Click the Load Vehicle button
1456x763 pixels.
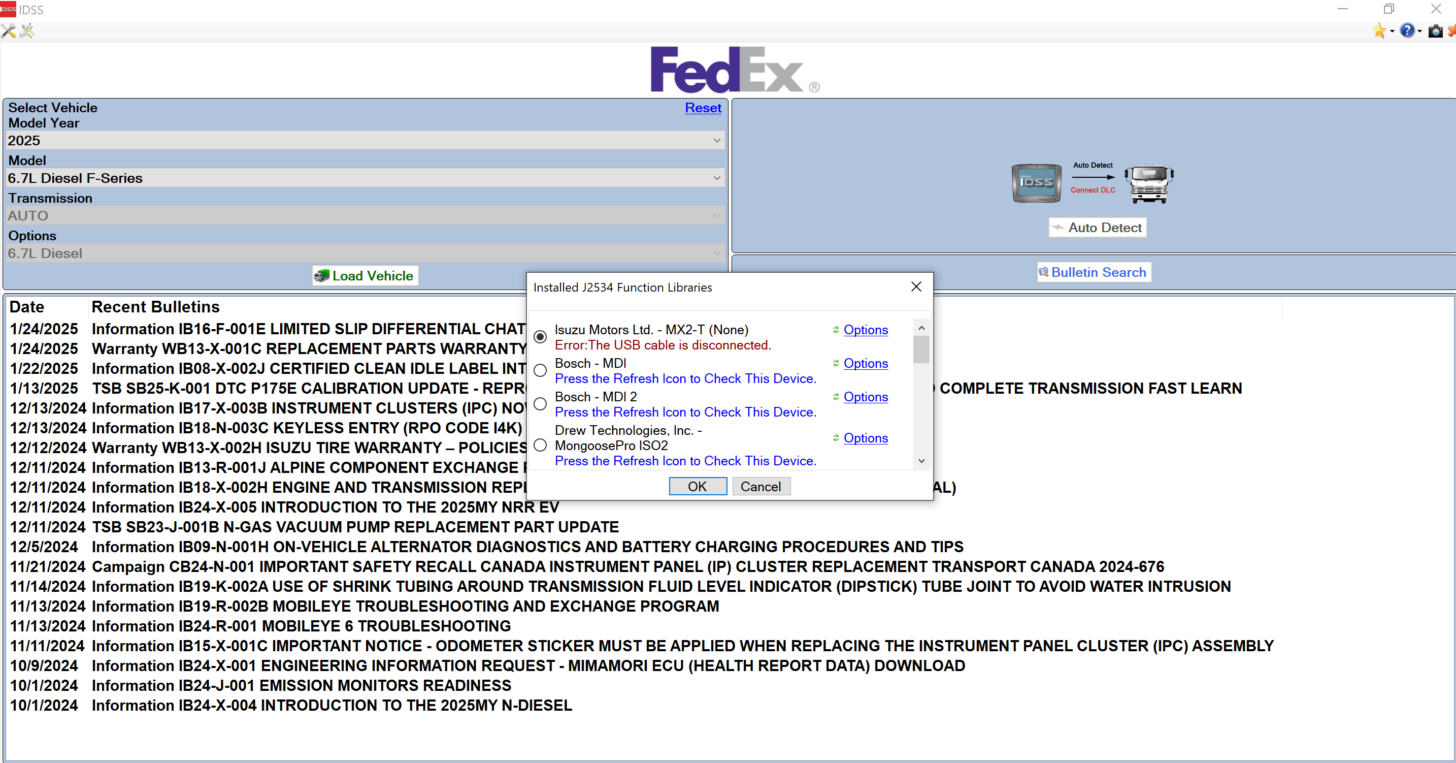(x=365, y=276)
